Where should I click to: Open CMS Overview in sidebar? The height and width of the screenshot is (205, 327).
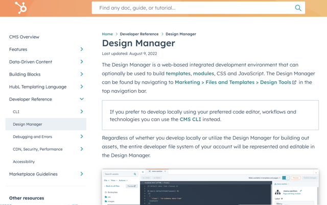[x=24, y=37]
